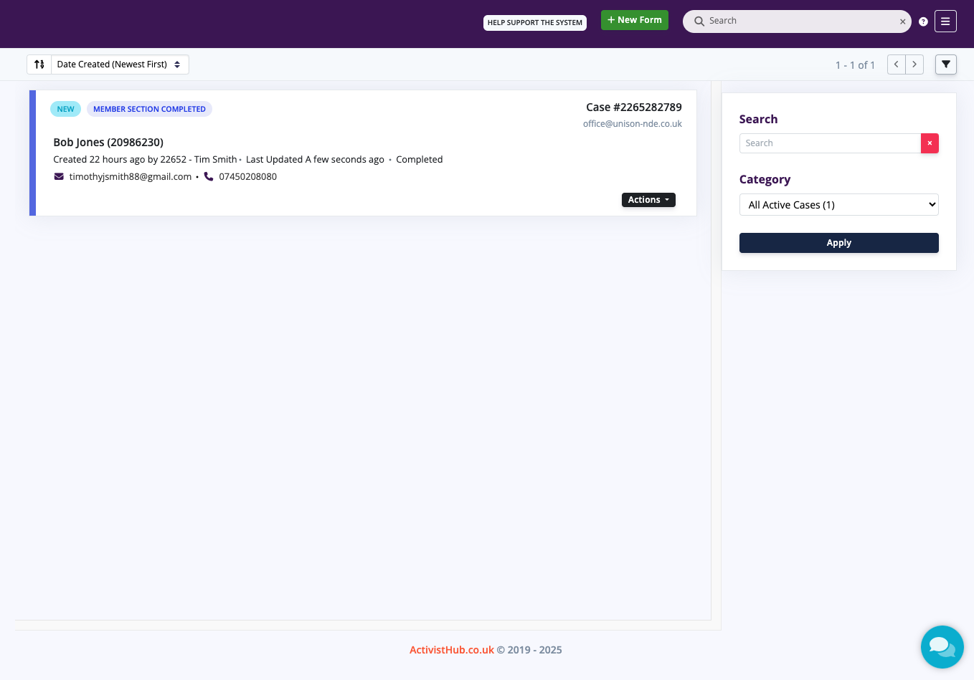
Task: Open the hamburger menu
Action: tap(945, 21)
